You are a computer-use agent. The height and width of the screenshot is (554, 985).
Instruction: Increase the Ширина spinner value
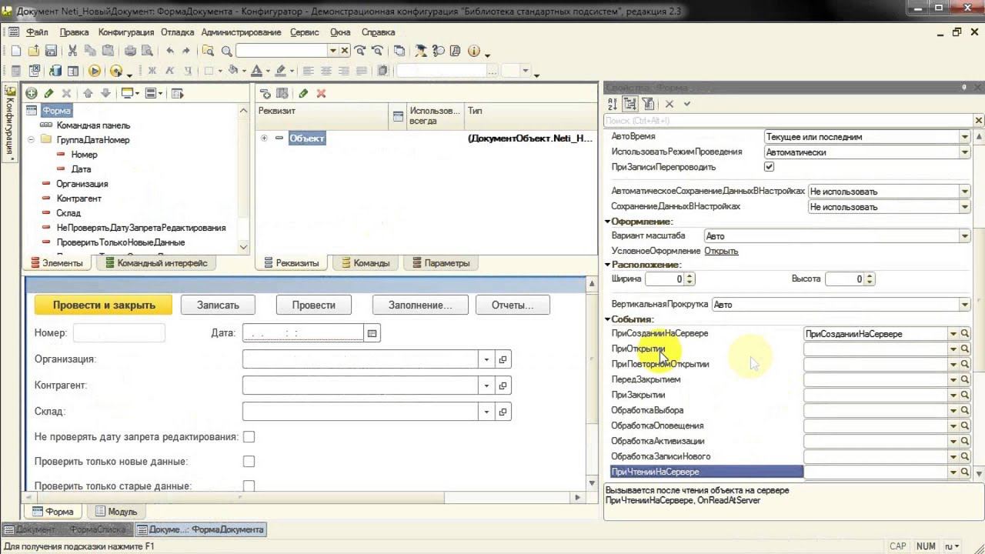[689, 276]
